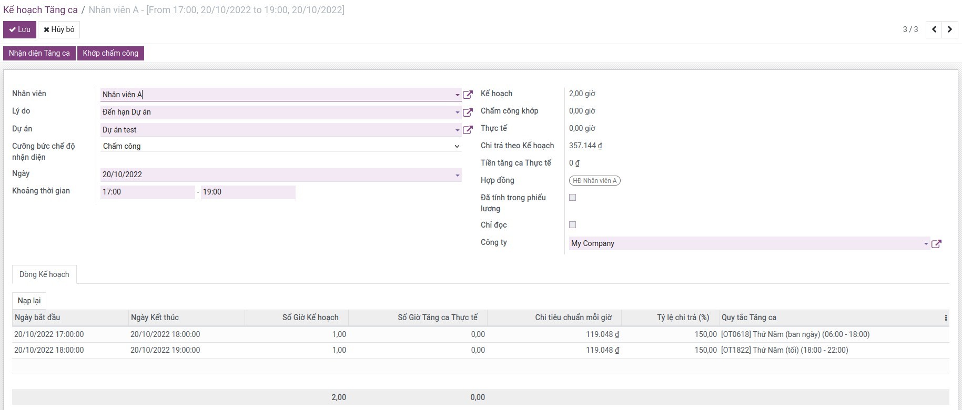Click the Hủy bỏ discard button
The width and height of the screenshot is (962, 410).
click(59, 29)
